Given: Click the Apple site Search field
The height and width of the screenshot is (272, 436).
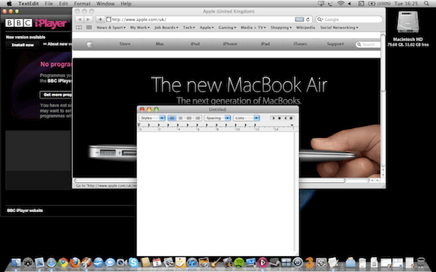Looking at the screenshot, I should [x=368, y=44].
